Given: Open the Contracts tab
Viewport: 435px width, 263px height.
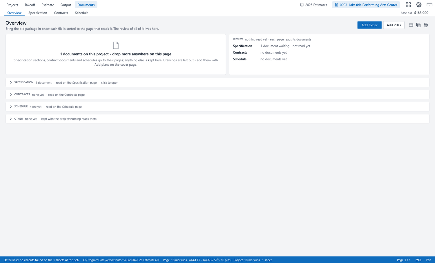Looking at the screenshot, I should click(x=61, y=13).
